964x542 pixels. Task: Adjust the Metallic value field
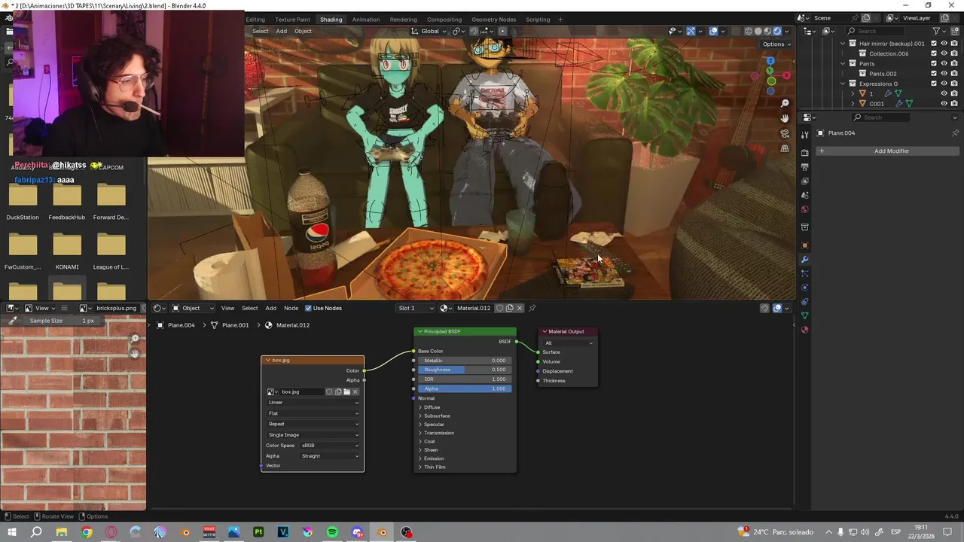point(465,361)
